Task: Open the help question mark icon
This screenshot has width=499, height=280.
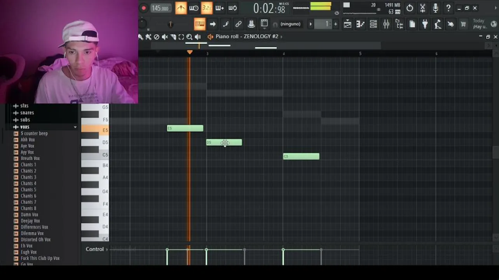Action: point(448,8)
